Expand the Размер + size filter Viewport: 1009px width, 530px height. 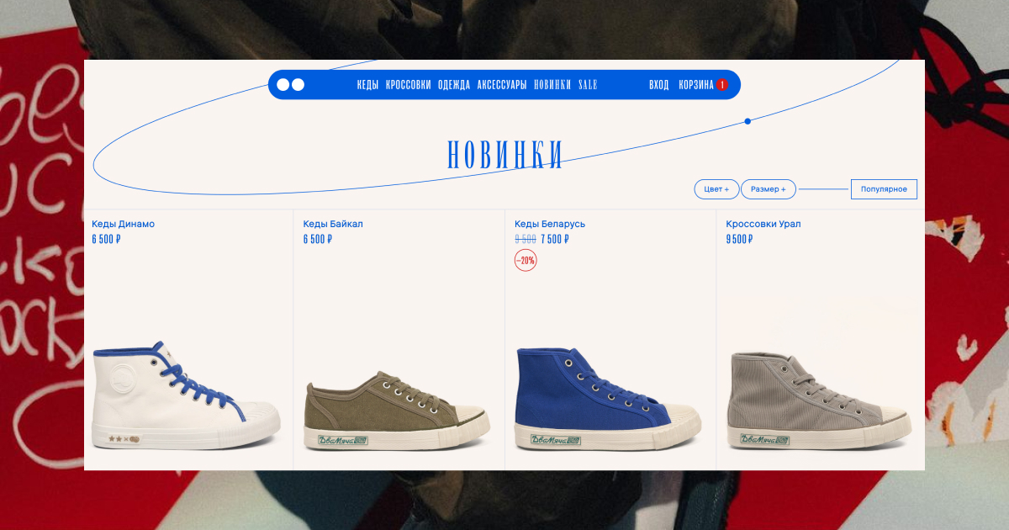pyautogui.click(x=769, y=189)
